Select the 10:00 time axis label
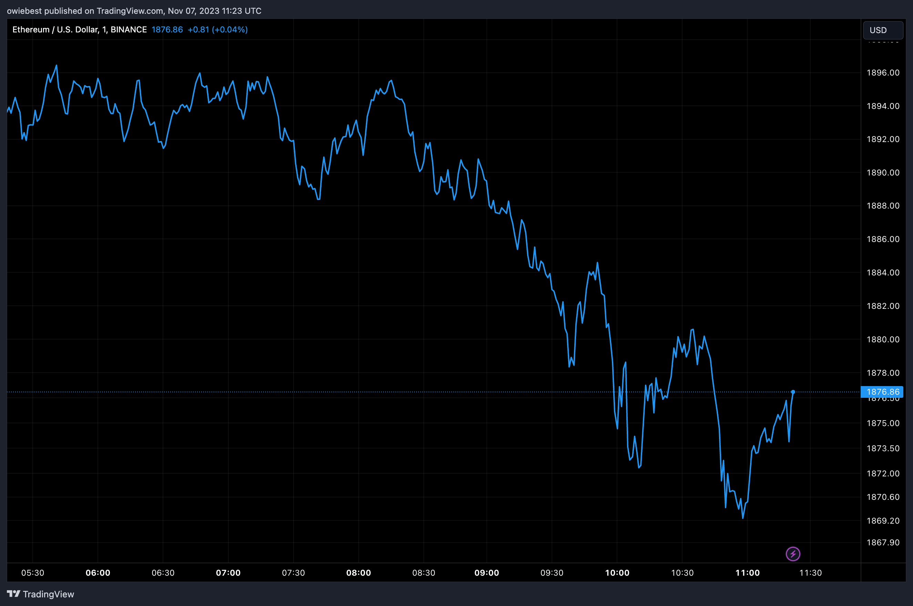The height and width of the screenshot is (606, 913). [617, 573]
